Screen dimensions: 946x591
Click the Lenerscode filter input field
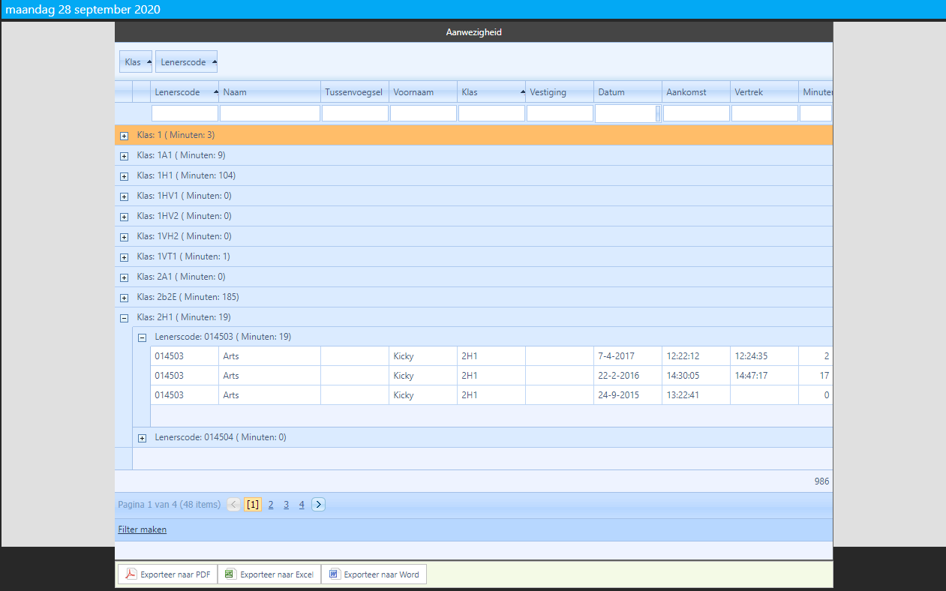[185, 113]
